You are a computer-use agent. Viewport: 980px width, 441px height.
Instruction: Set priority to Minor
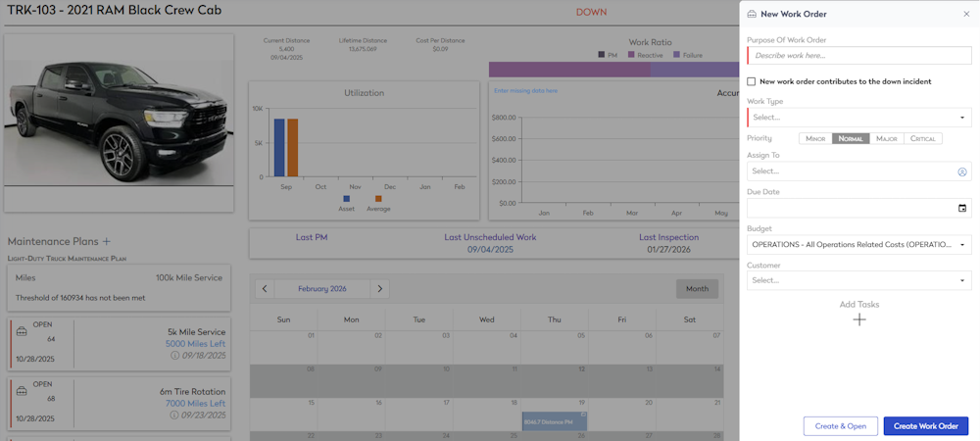[x=815, y=138]
